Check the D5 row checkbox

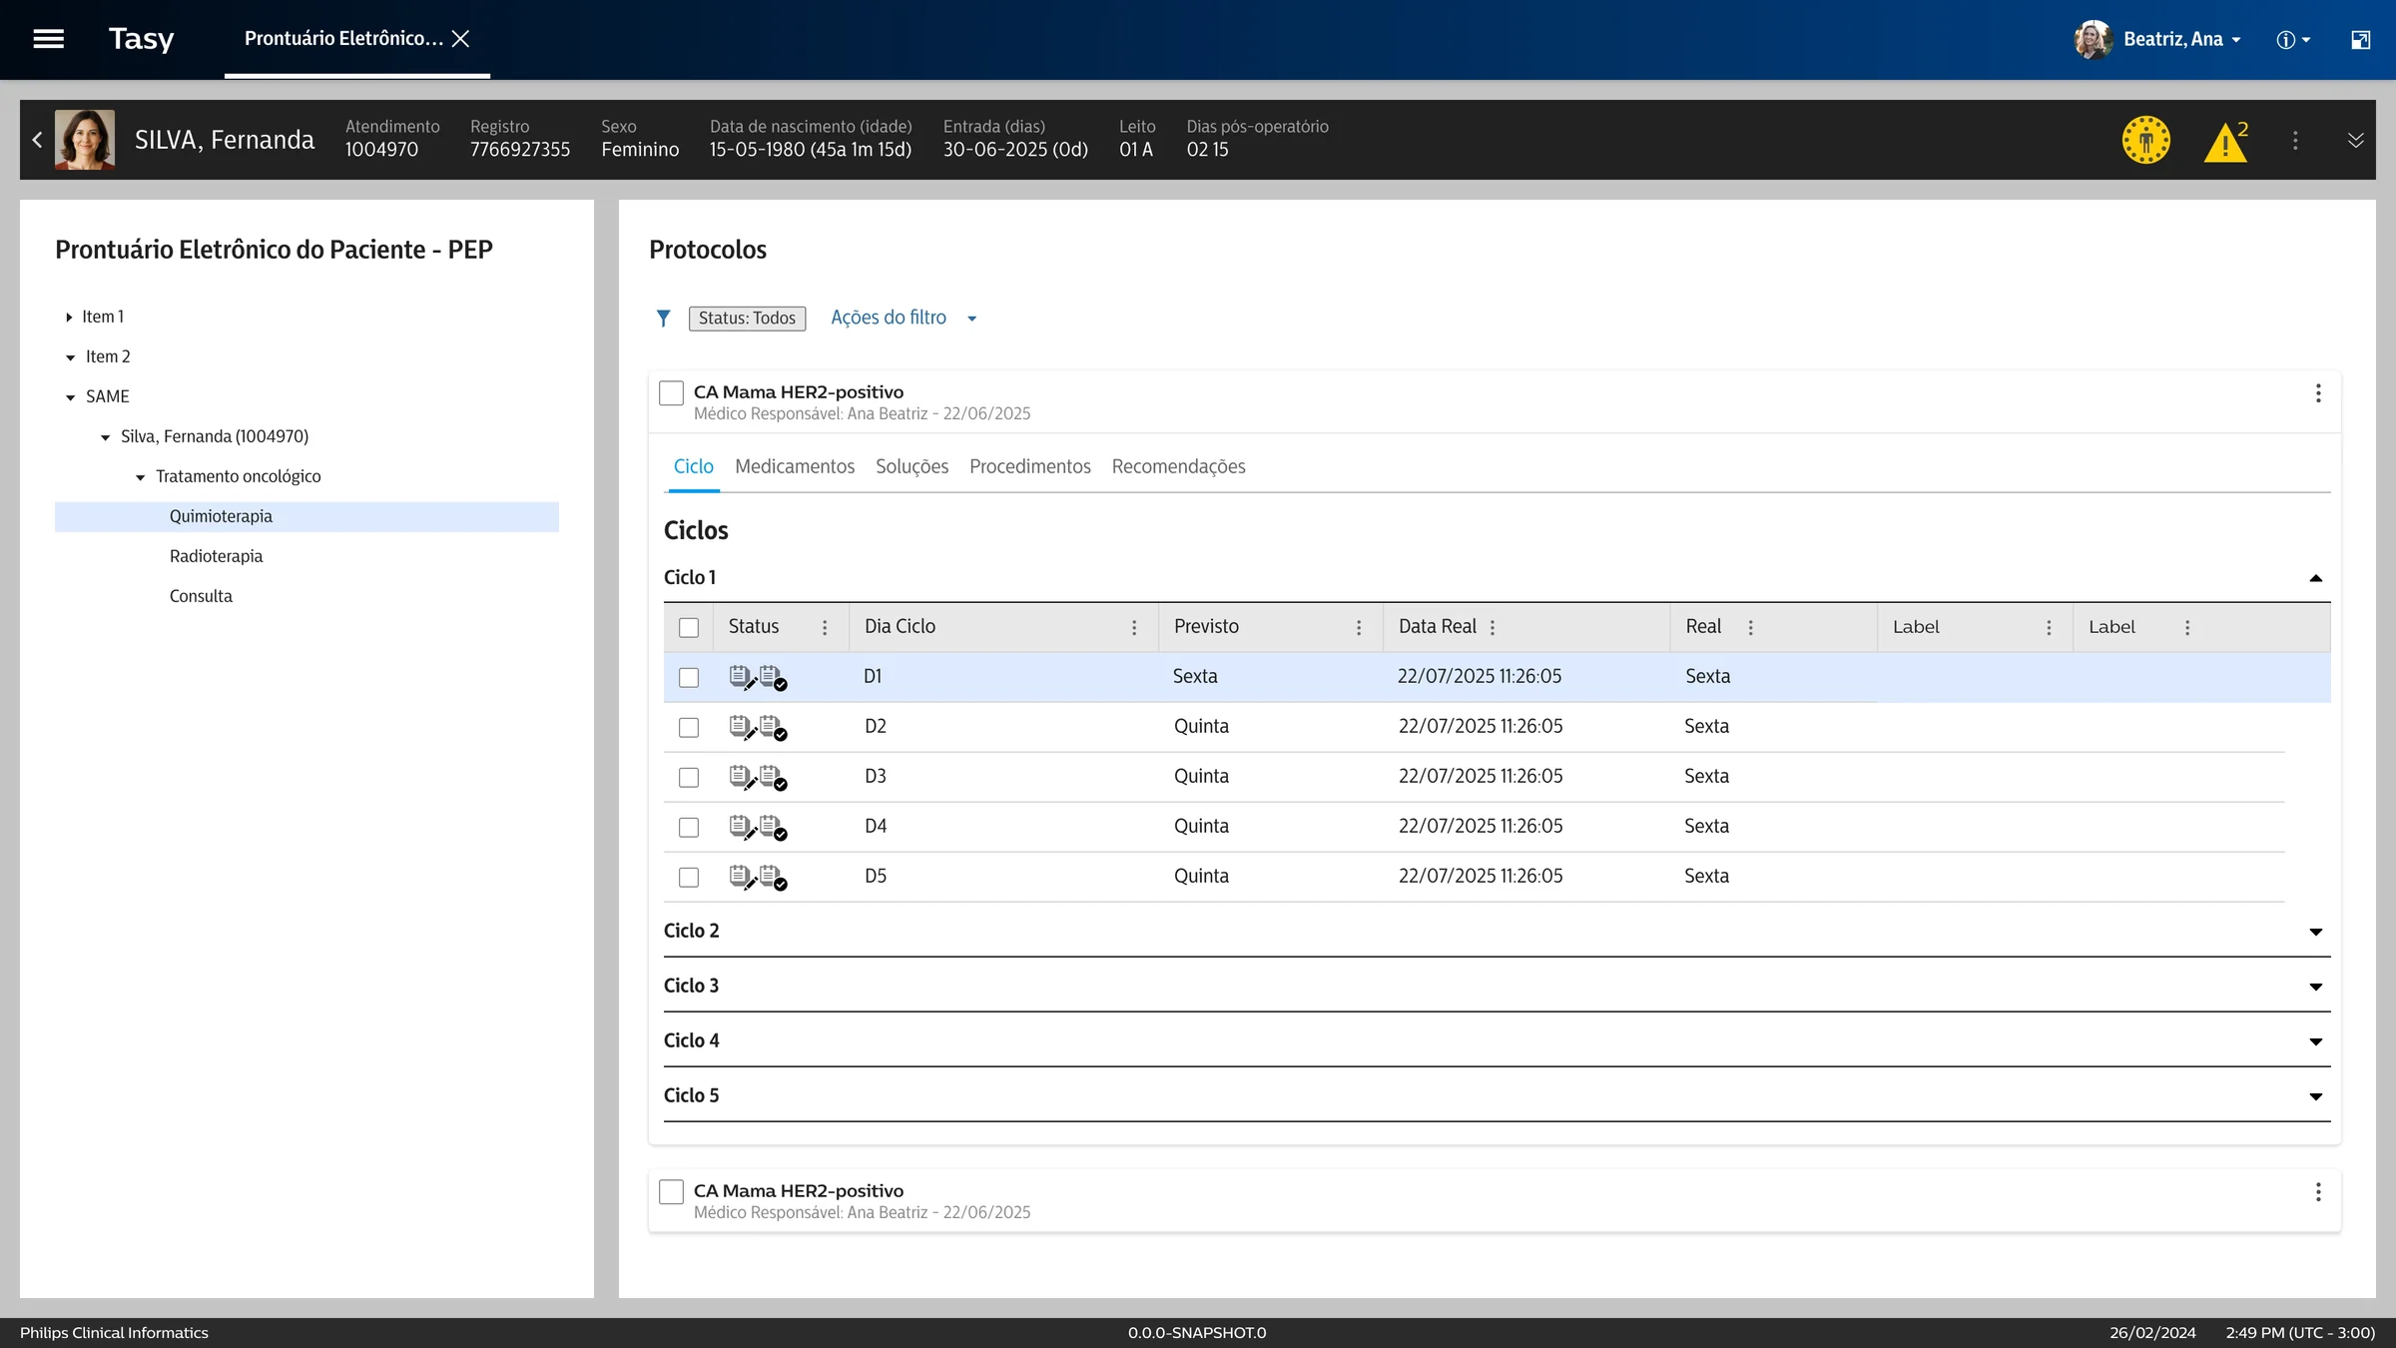tap(689, 877)
